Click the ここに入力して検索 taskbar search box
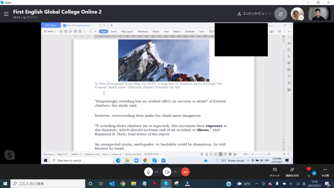This screenshot has height=188, width=334. click(48, 184)
